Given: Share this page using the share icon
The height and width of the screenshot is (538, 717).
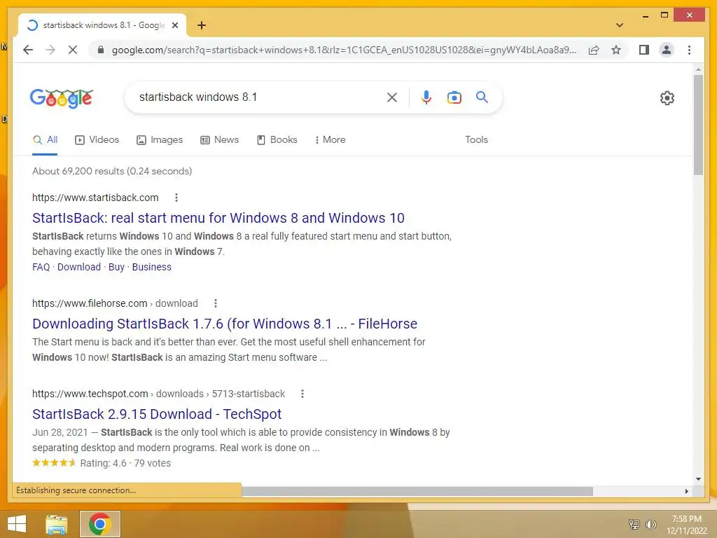Looking at the screenshot, I should coord(594,50).
